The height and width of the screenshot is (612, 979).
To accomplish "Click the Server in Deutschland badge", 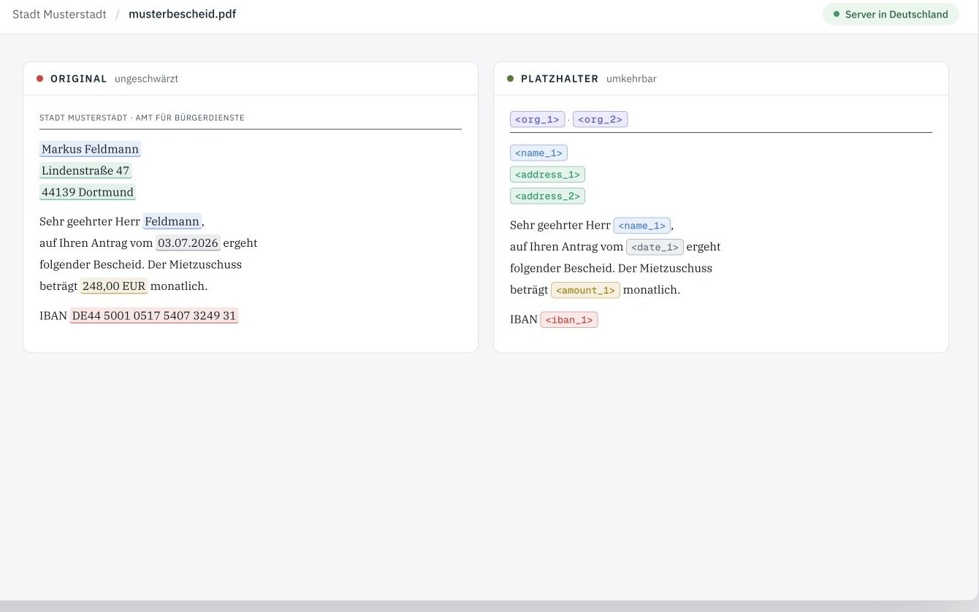I will click(891, 14).
